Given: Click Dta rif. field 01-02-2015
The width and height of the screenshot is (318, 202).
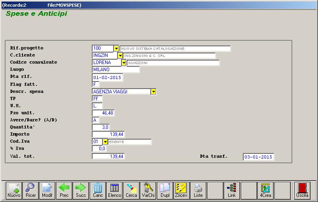Looking at the screenshot, I should 108,77.
